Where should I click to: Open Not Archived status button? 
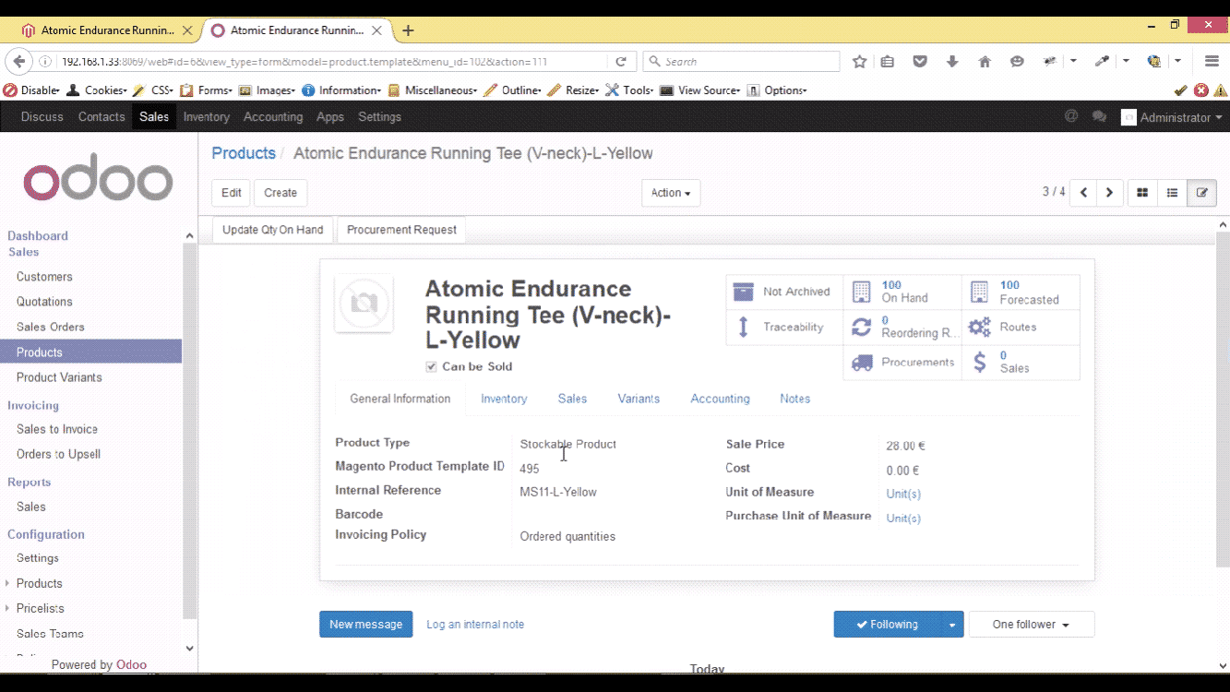784,292
